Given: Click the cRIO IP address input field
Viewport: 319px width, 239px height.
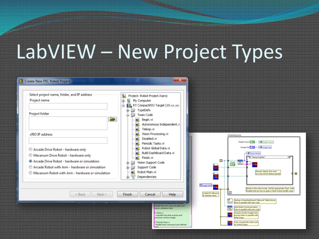Looking at the screenshot, I should pos(68,140).
